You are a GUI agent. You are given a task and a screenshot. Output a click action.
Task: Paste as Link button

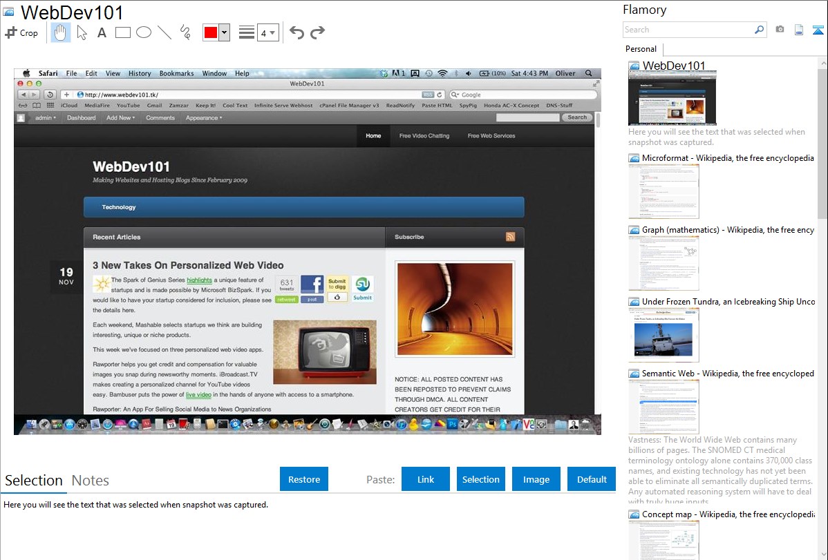coord(426,479)
